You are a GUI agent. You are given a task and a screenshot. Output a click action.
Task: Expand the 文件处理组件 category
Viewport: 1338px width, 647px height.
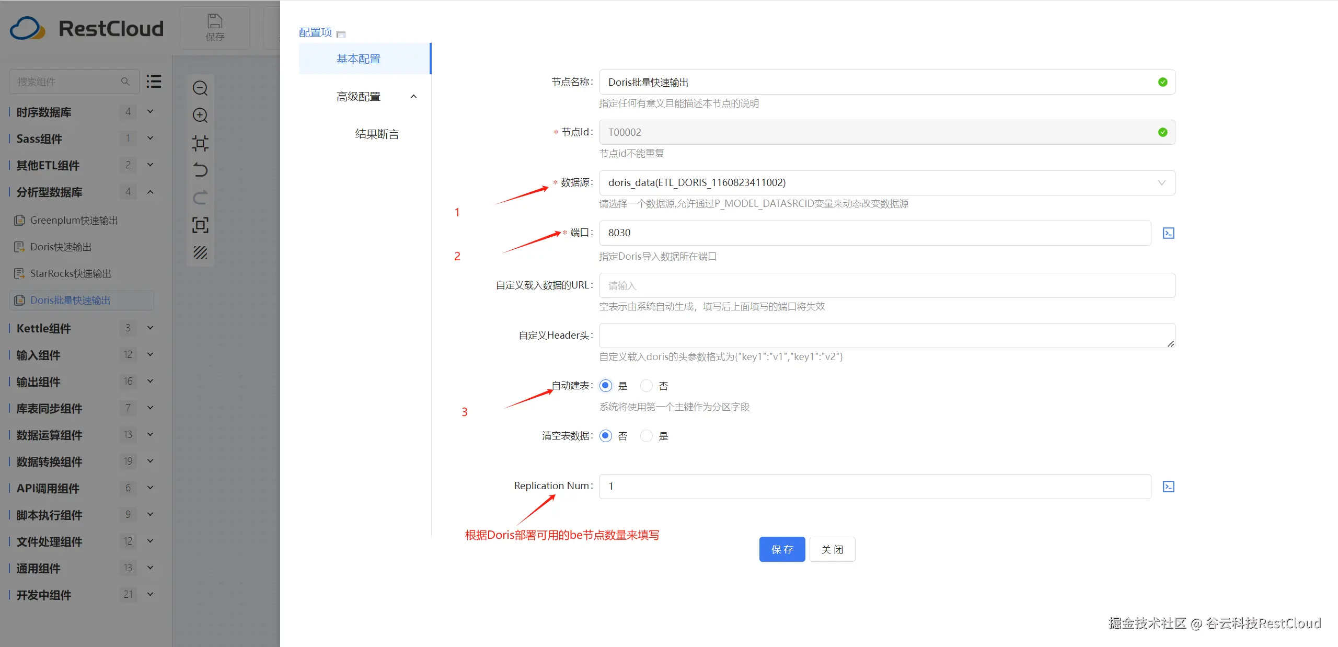150,541
